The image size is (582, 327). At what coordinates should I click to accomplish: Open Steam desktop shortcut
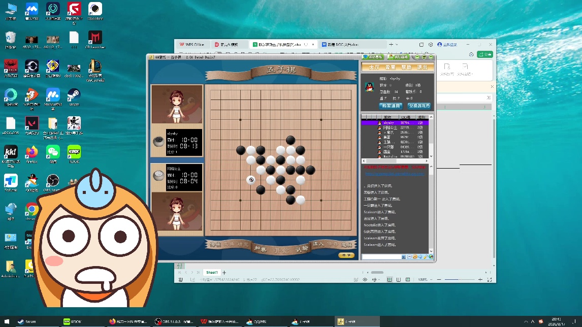tap(74, 97)
